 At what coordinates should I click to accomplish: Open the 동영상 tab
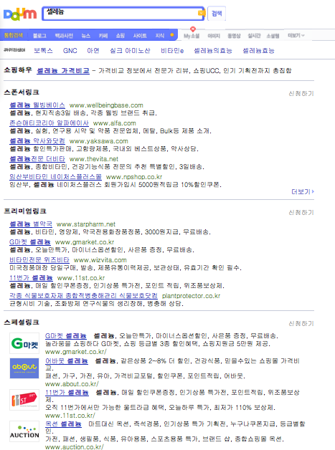[x=234, y=36]
